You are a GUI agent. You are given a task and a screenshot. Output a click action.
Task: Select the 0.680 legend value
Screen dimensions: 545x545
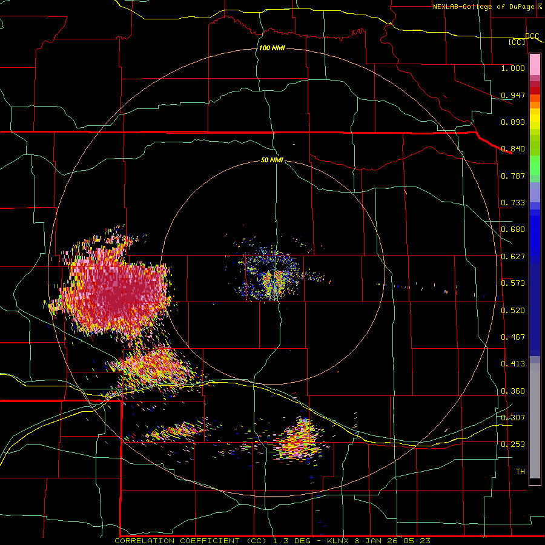513,230
